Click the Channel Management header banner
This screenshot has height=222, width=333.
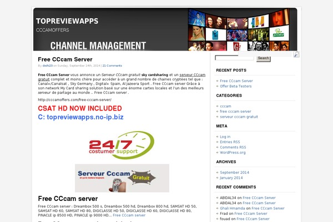pos(165,29)
